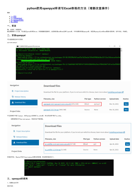Click the cmd.exe window title bar icon
The height and width of the screenshot is (195, 138).
18,46
